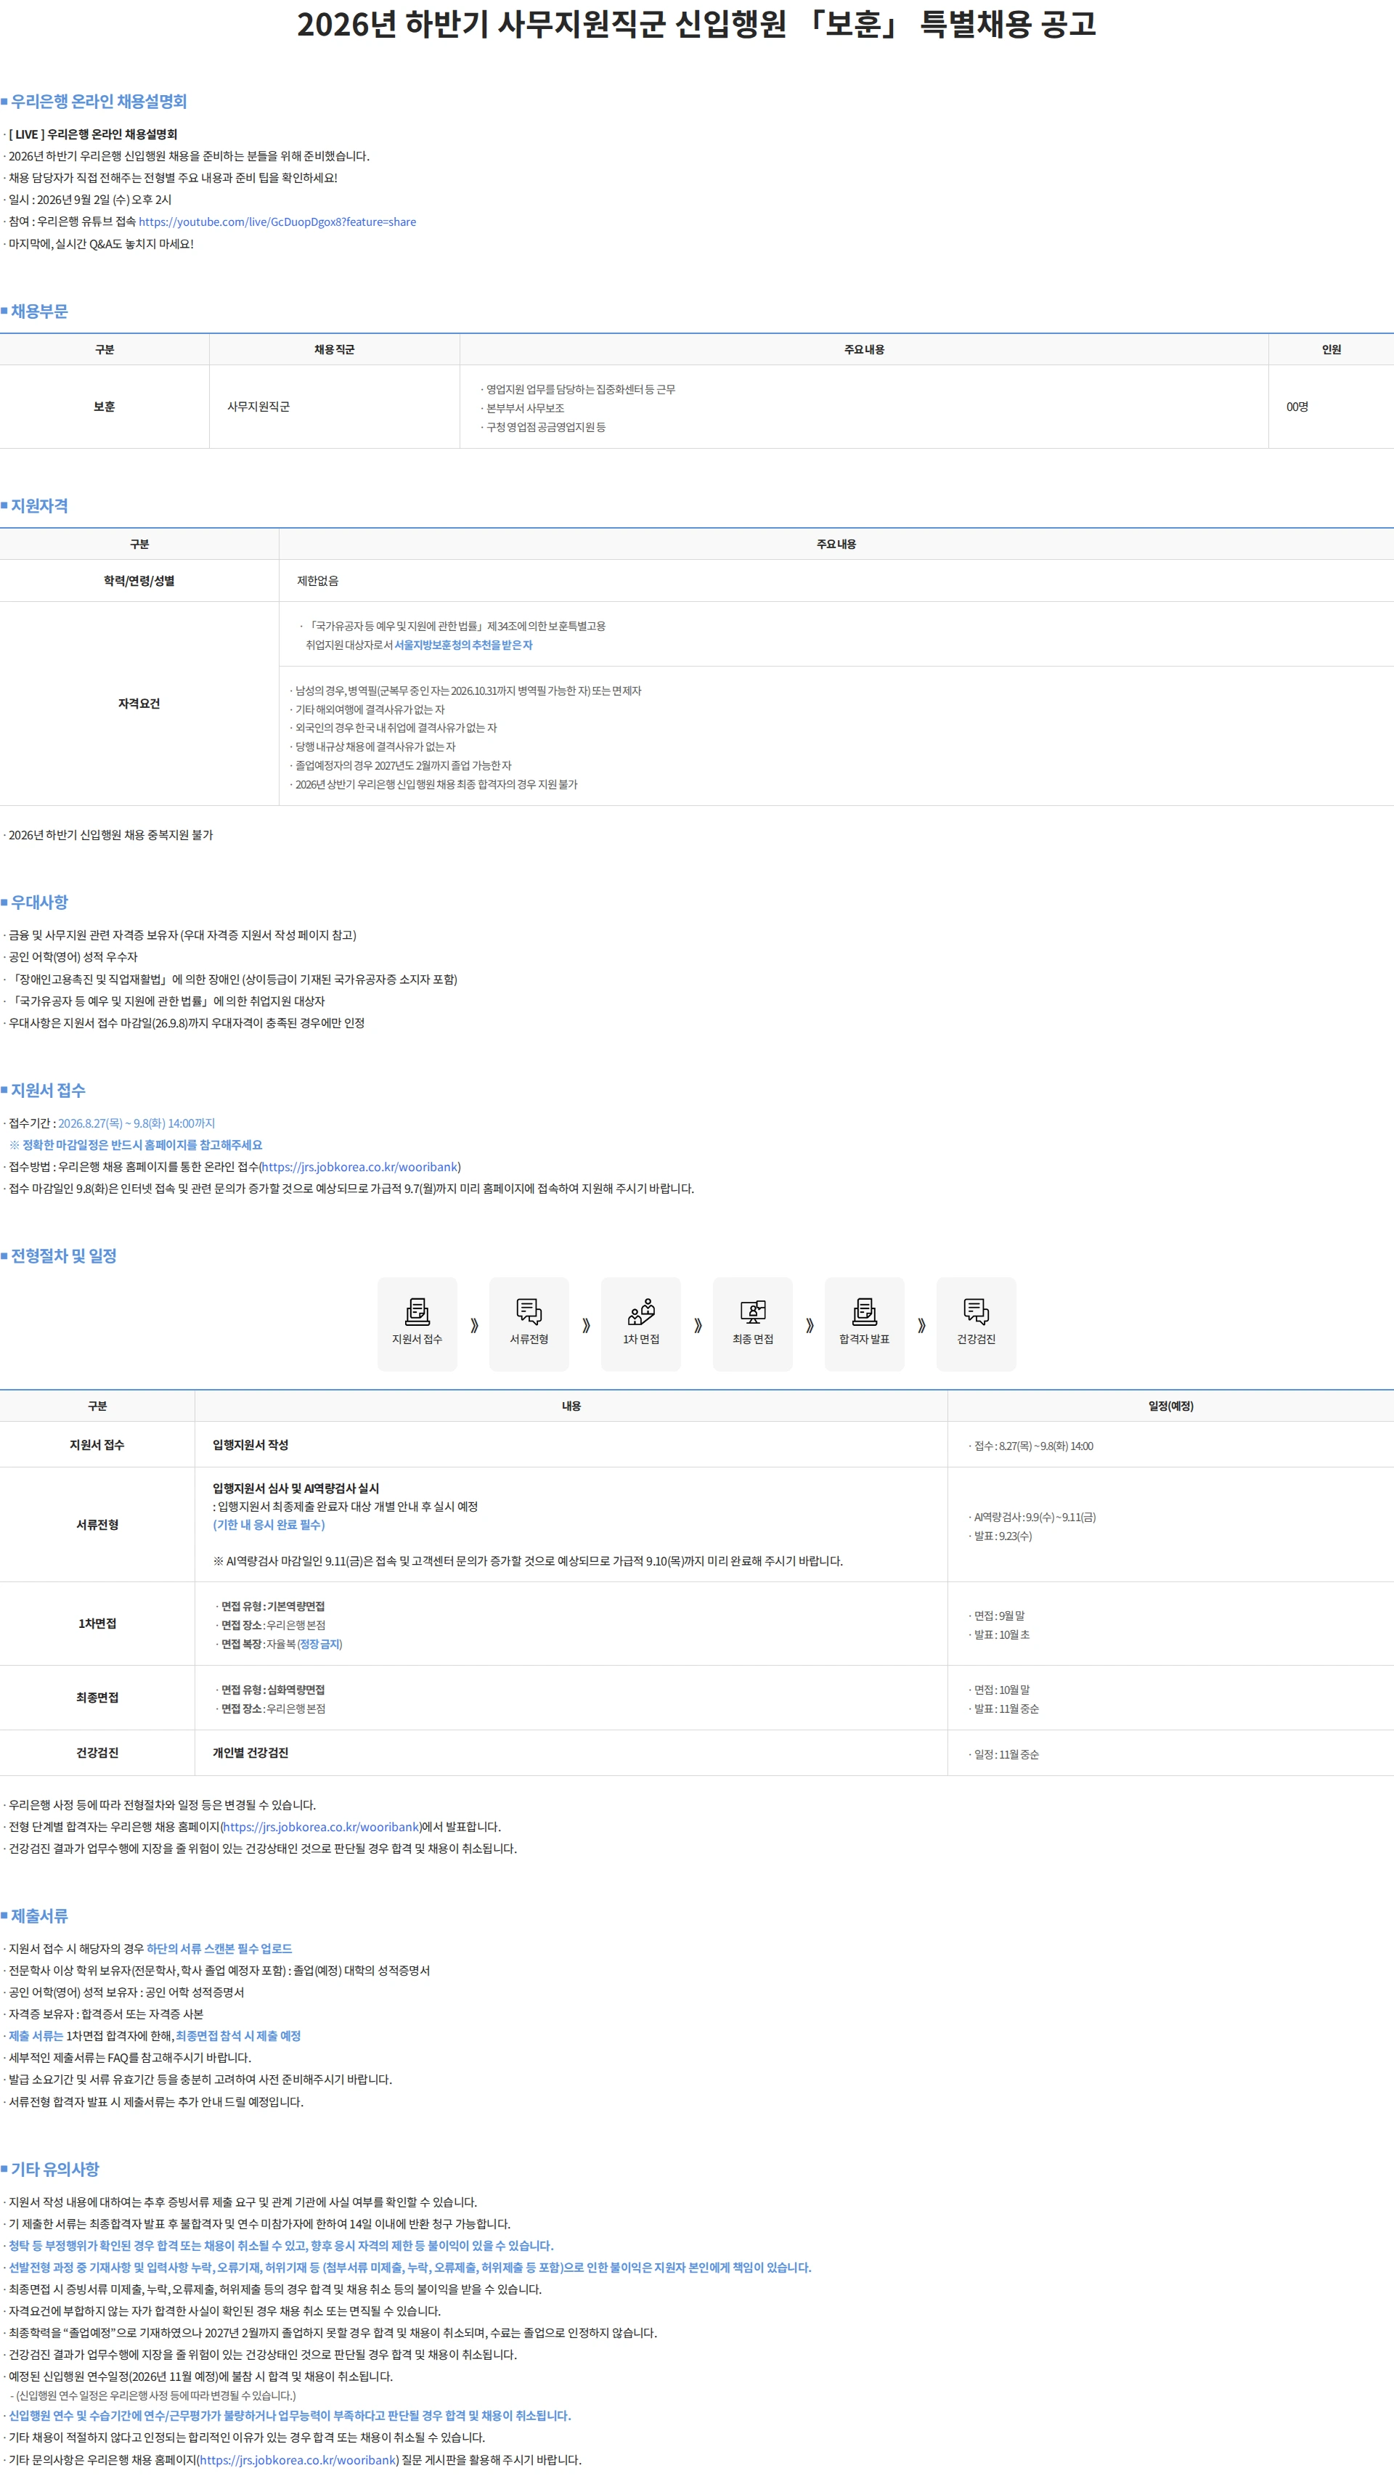Click the '발표 : 9.23(수)' schedule entry
This screenshot has height=2484, width=1394.
coord(1003,1536)
